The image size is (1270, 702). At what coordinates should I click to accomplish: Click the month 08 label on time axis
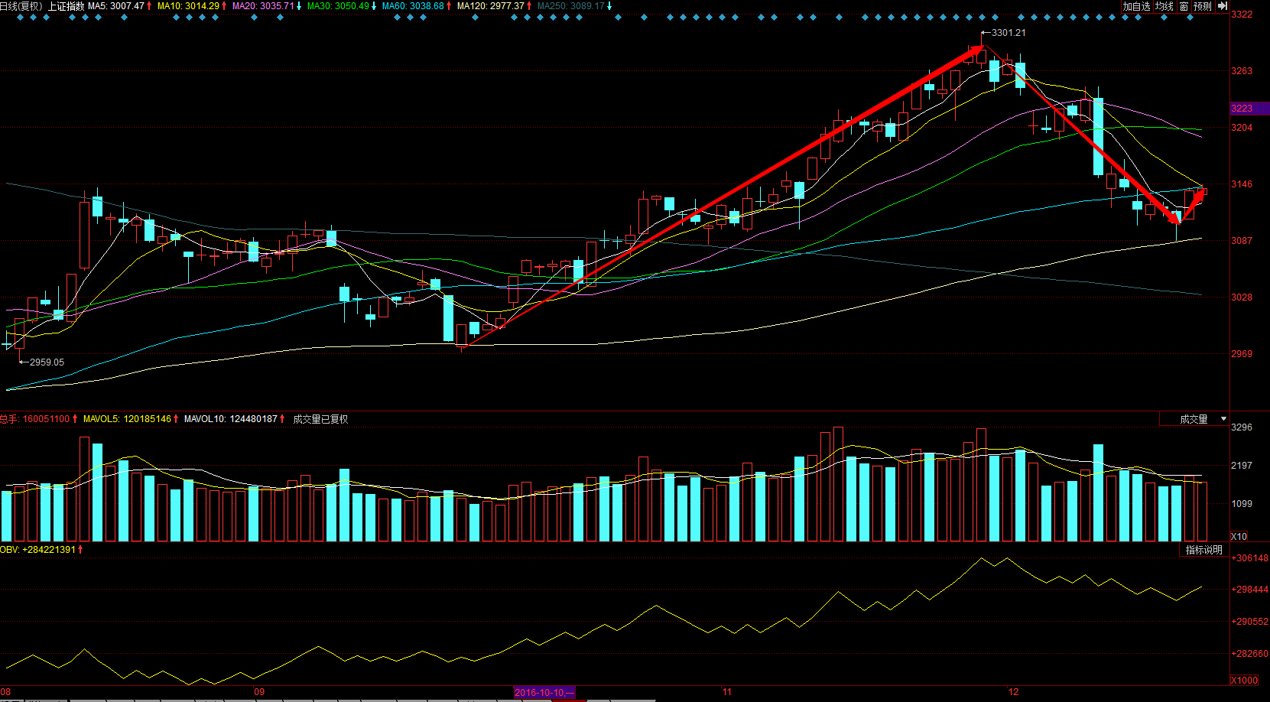coord(6,692)
